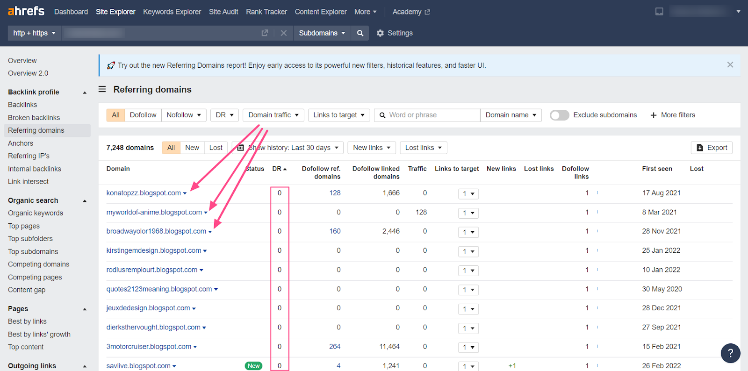The width and height of the screenshot is (748, 371).
Task: Collapse the Outgoing links section
Action: click(x=85, y=366)
